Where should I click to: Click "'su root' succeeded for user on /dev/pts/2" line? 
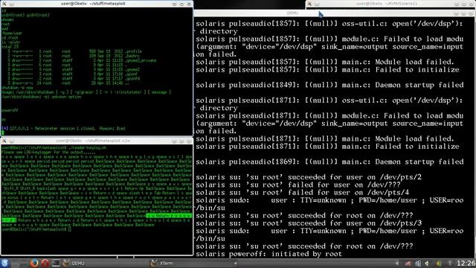pyautogui.click(x=309, y=177)
